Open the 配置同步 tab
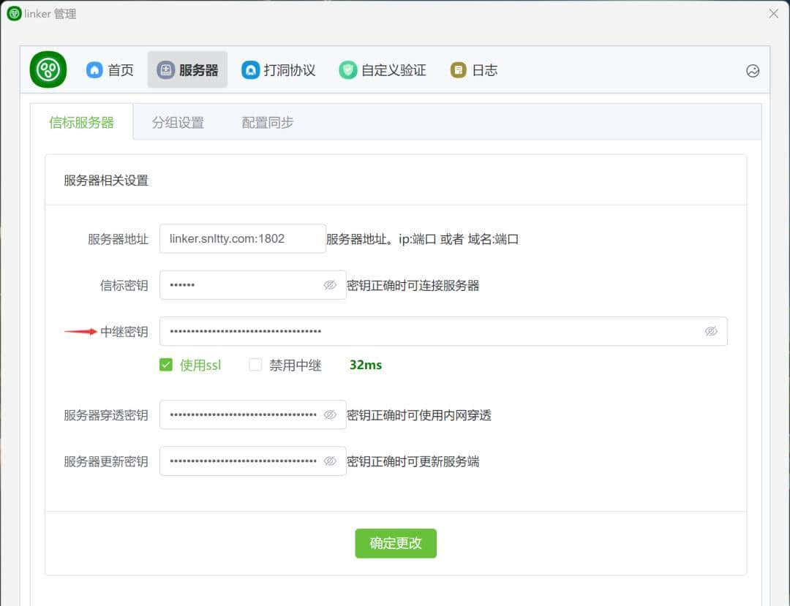This screenshot has width=790, height=606. pos(266,123)
